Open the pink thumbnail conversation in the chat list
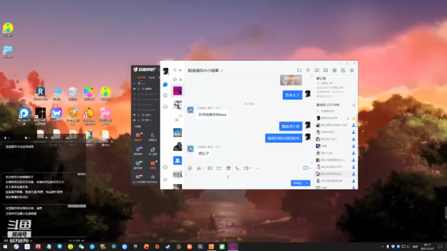 tap(178, 91)
